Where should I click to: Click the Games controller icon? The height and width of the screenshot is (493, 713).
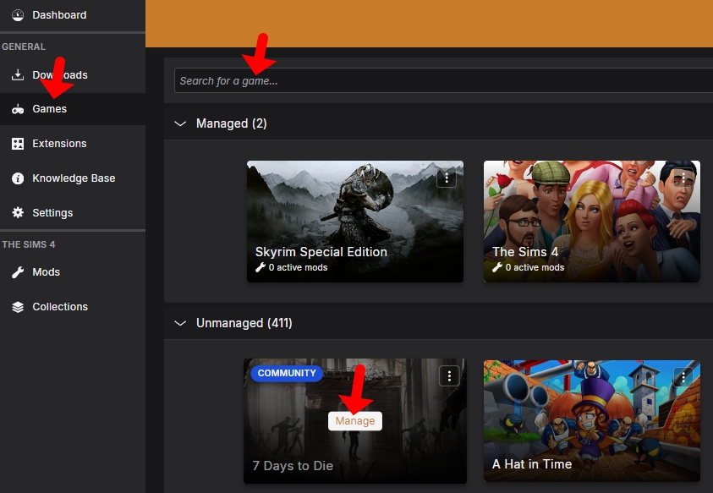coord(17,109)
